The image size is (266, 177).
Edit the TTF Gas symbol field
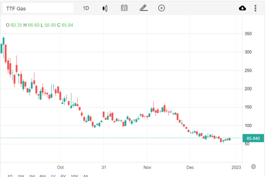coord(38,9)
